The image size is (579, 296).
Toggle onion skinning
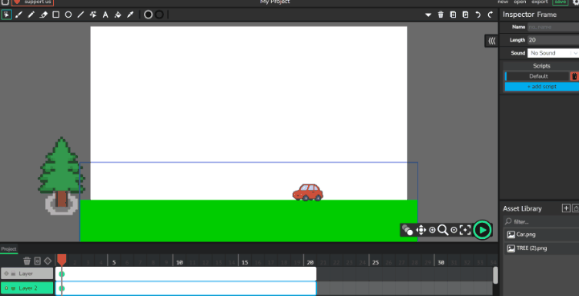coord(407,230)
